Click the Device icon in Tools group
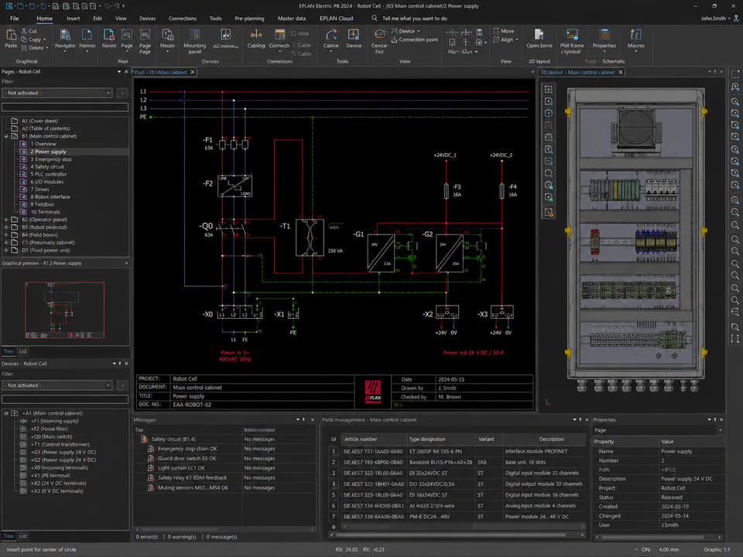 pos(354,35)
